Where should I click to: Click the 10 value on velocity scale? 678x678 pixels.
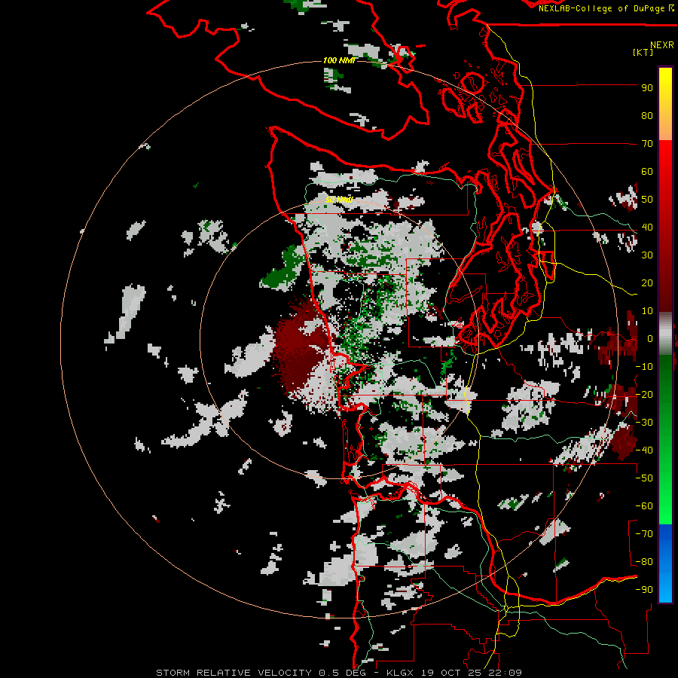[x=647, y=311]
